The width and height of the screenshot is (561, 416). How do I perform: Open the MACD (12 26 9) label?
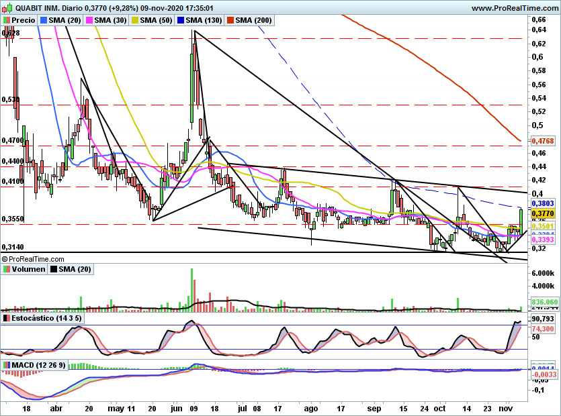38,365
